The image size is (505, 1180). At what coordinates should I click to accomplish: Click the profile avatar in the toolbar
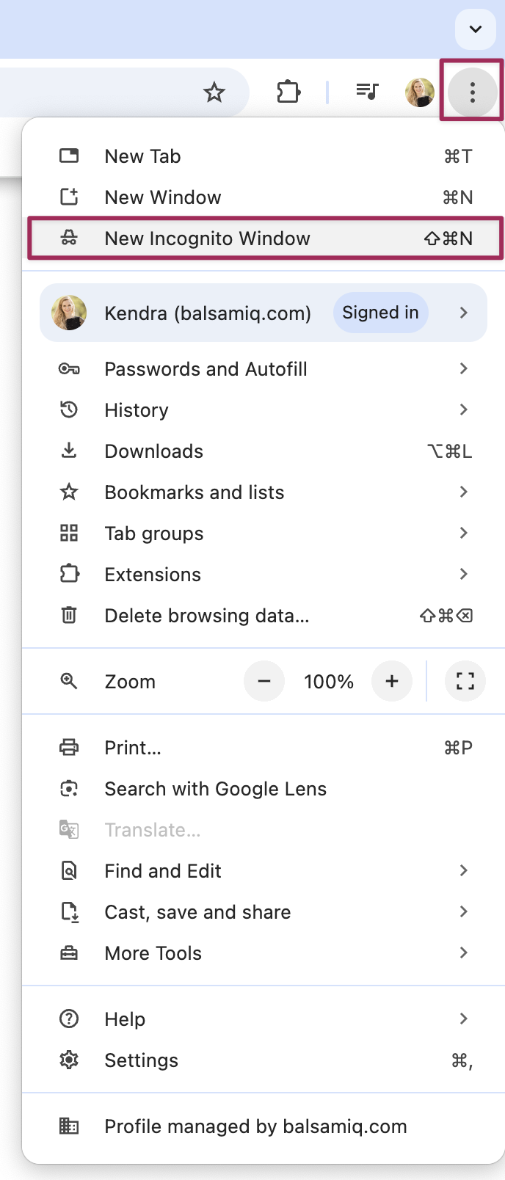coord(420,92)
